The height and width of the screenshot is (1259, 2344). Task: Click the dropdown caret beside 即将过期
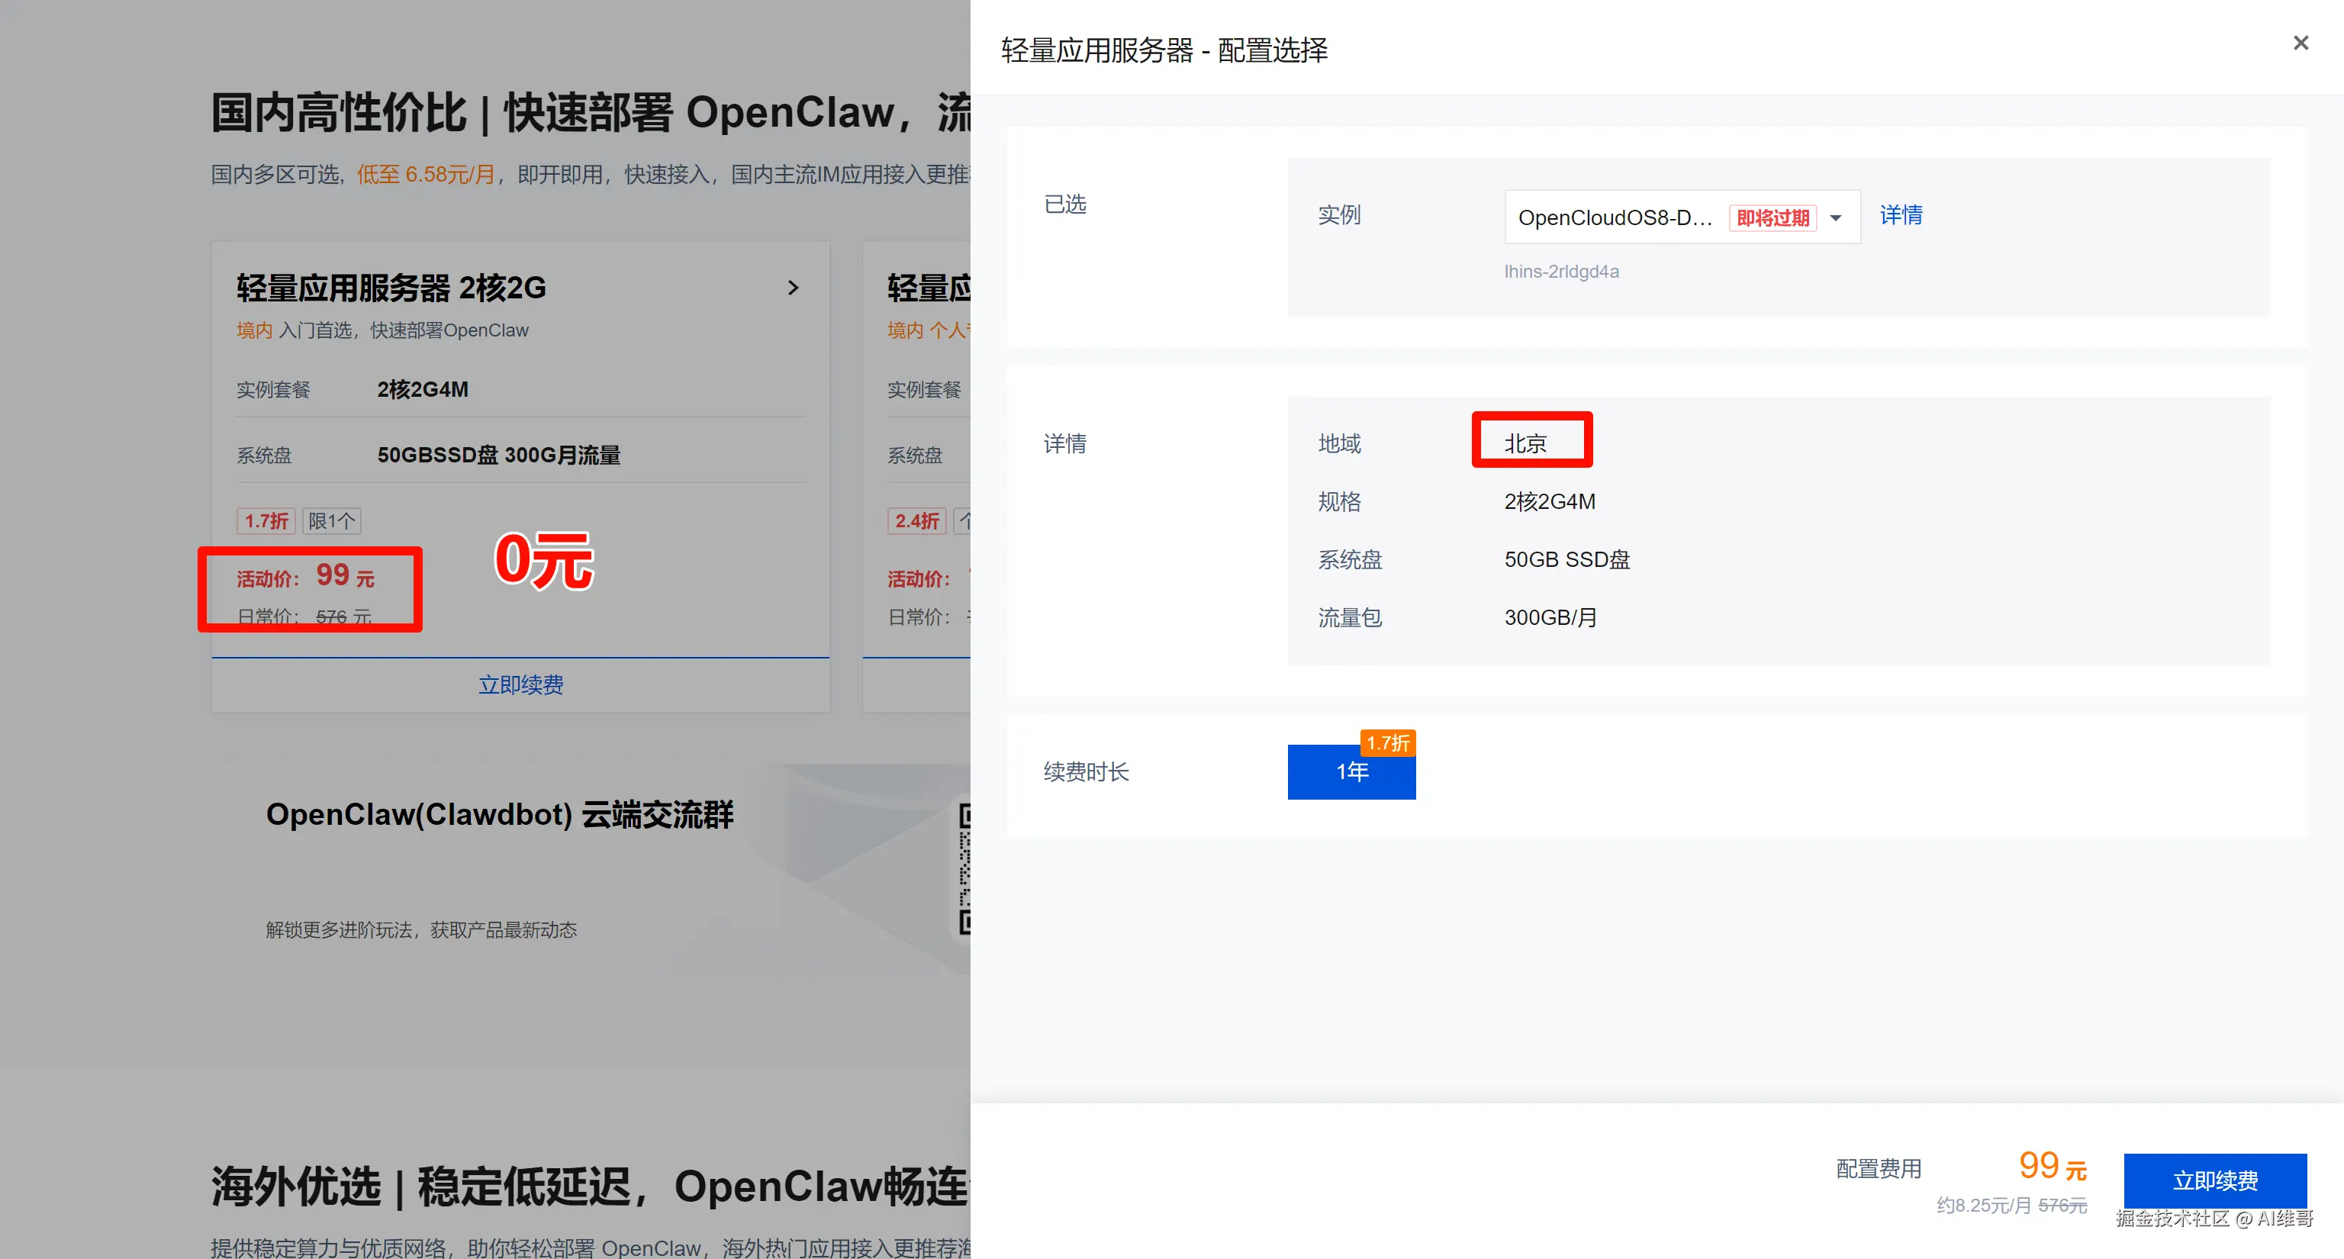pyautogui.click(x=1835, y=217)
